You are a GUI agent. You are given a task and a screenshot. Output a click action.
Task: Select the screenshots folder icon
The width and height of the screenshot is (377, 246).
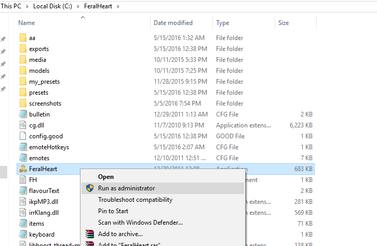(23, 103)
